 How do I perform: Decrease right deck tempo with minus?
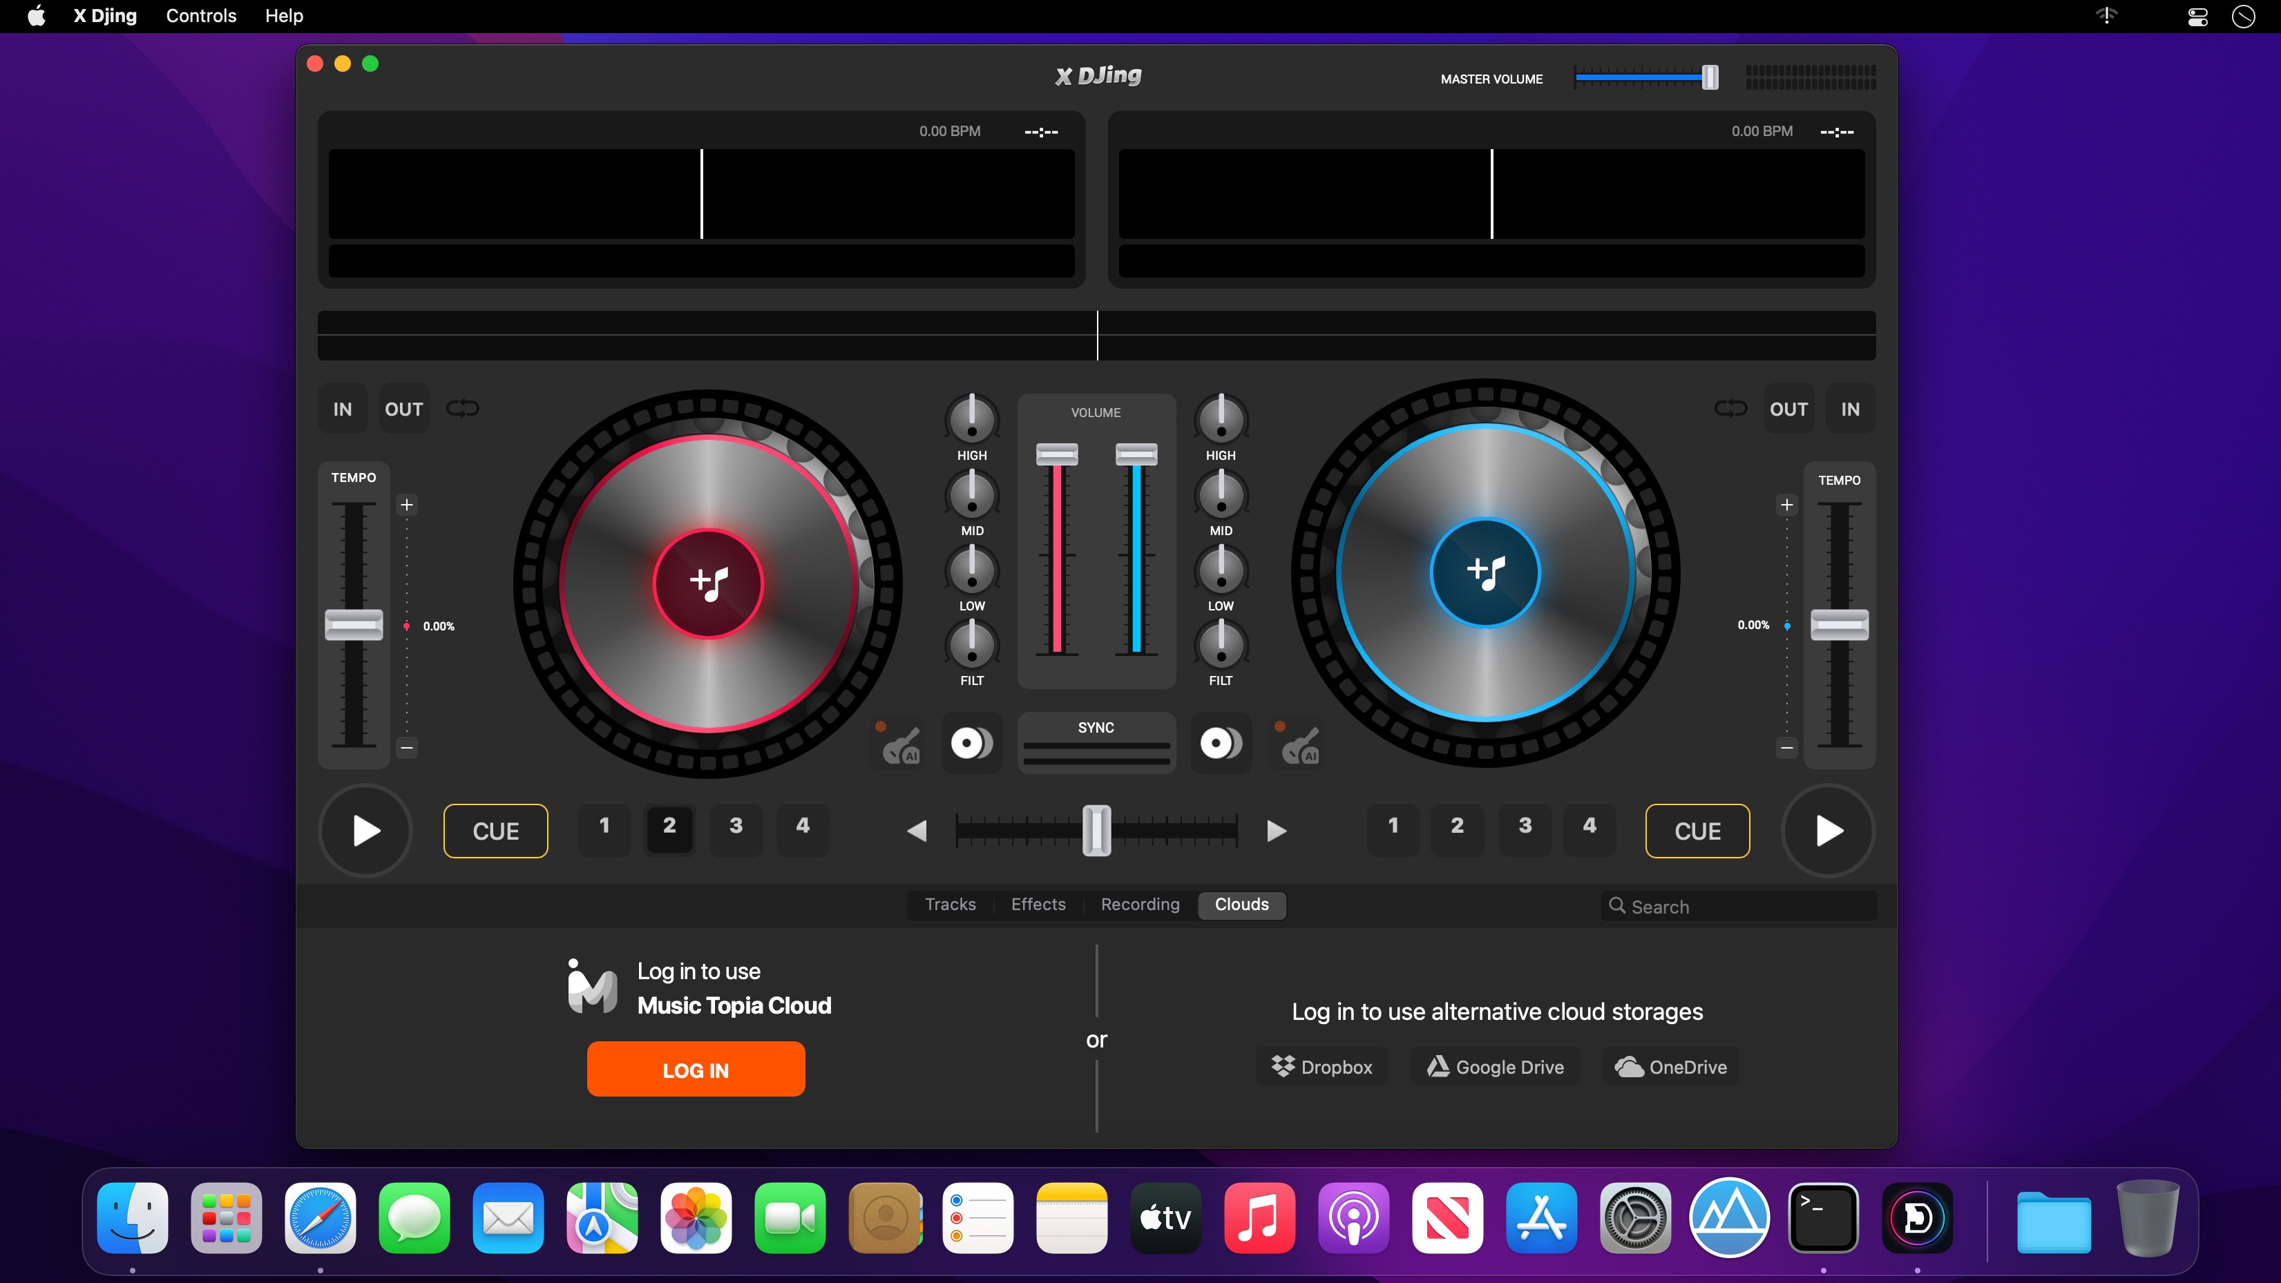(x=1787, y=747)
